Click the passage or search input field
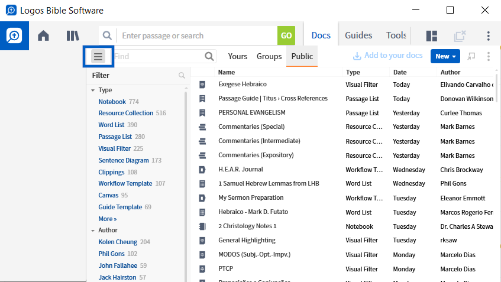501x282 pixels. (x=197, y=35)
